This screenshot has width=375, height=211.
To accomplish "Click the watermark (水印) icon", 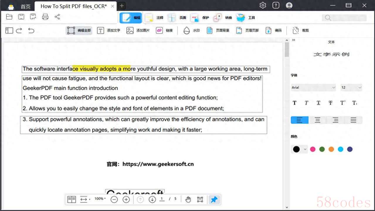I will 187,31.
